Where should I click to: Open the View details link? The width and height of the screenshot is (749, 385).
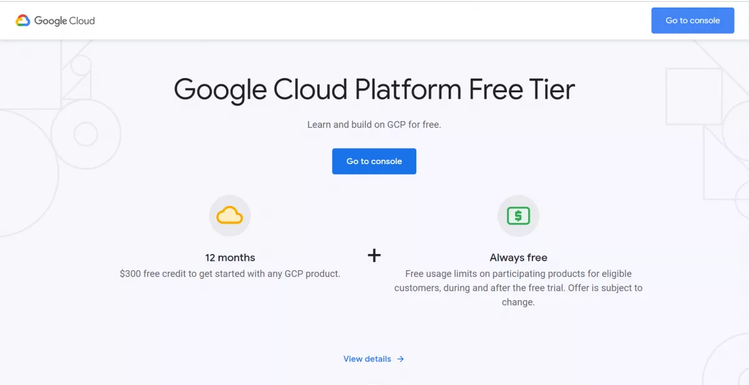click(367, 359)
